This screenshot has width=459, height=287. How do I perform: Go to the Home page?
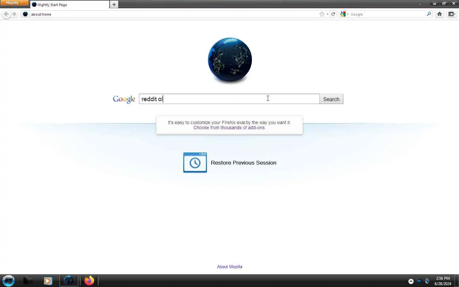point(440,14)
